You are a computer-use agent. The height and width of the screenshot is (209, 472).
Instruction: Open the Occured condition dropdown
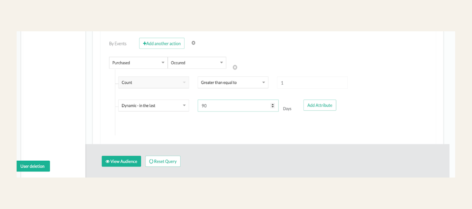[x=197, y=63]
